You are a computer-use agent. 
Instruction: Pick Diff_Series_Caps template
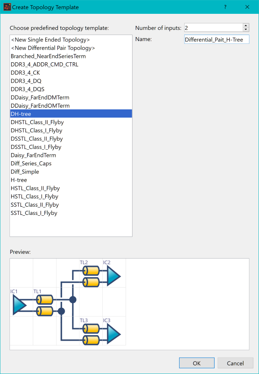click(71, 163)
